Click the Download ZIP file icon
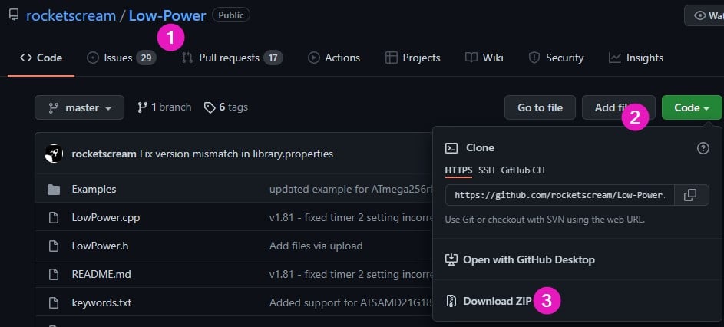Image resolution: width=724 pixels, height=327 pixels. point(451,301)
